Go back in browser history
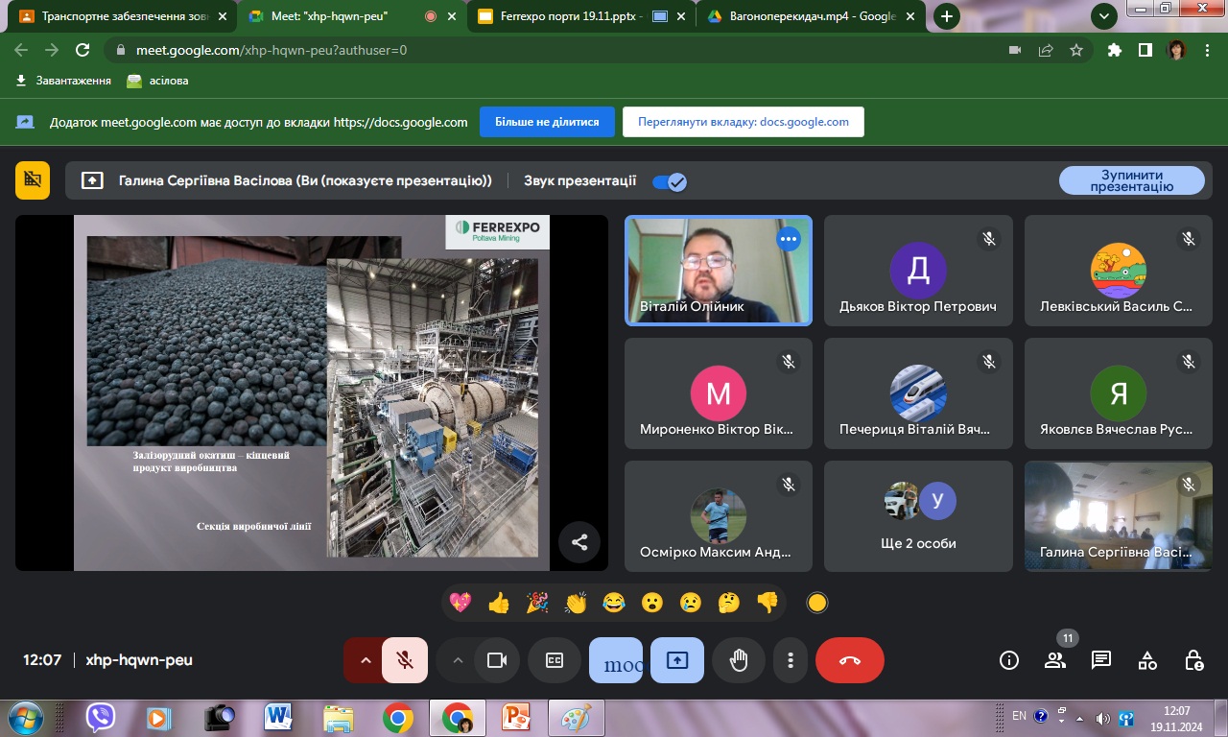The width and height of the screenshot is (1228, 737). point(21,50)
